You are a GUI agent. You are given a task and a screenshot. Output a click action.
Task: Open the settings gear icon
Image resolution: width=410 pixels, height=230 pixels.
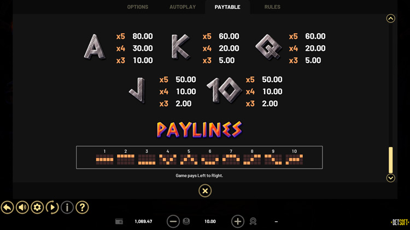click(37, 207)
